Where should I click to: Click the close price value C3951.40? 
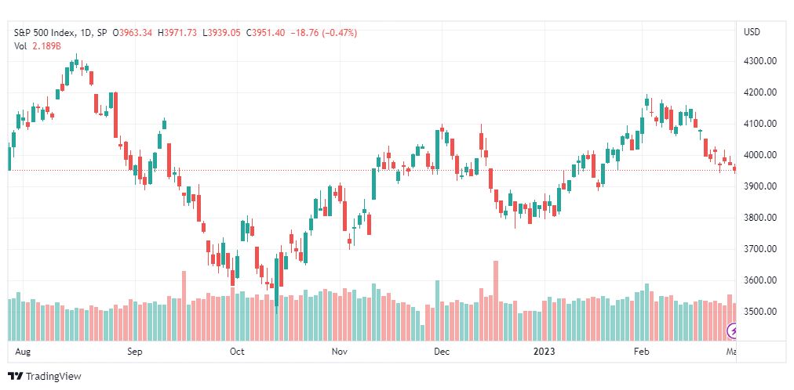click(266, 33)
